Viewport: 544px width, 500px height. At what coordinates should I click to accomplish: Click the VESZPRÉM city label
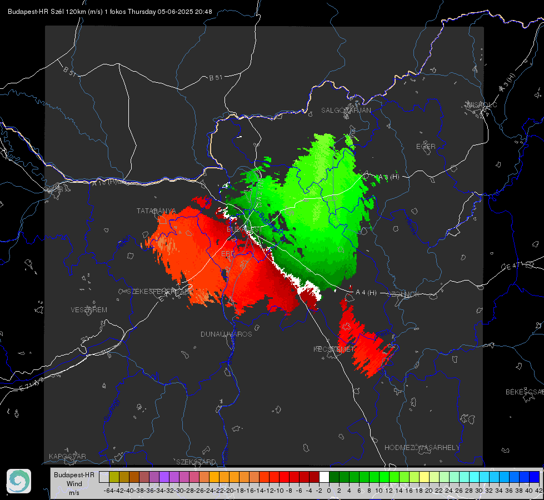tap(89, 309)
